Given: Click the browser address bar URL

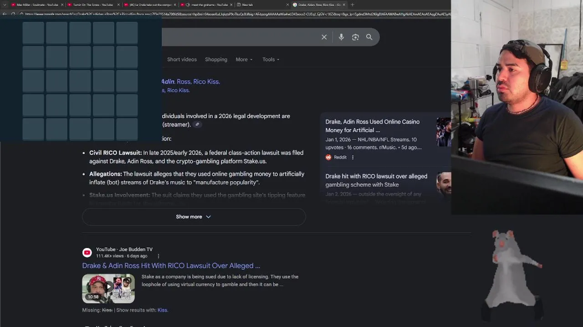Looking at the screenshot, I should [x=237, y=14].
